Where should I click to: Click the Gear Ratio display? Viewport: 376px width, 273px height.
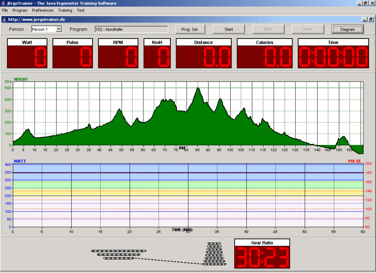click(262, 254)
